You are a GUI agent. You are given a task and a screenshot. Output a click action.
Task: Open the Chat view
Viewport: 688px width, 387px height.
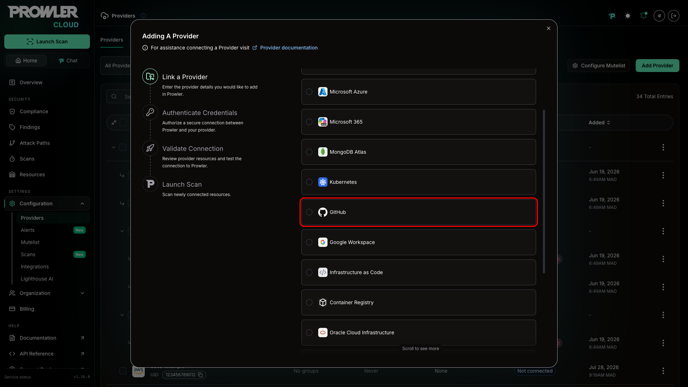point(68,61)
